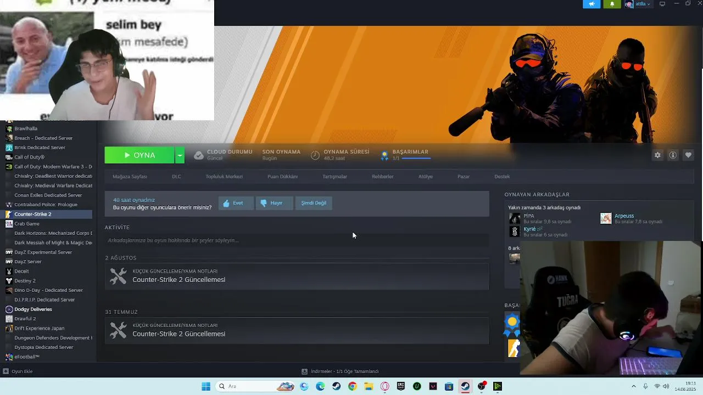Click the atilla profile avatar
This screenshot has width=703, height=395.
click(x=629, y=4)
